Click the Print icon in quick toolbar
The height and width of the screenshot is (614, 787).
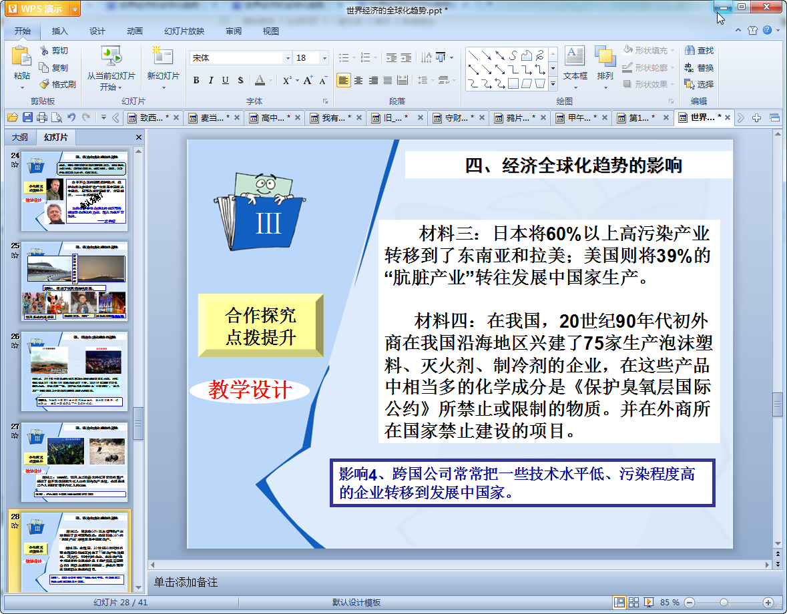pos(42,117)
